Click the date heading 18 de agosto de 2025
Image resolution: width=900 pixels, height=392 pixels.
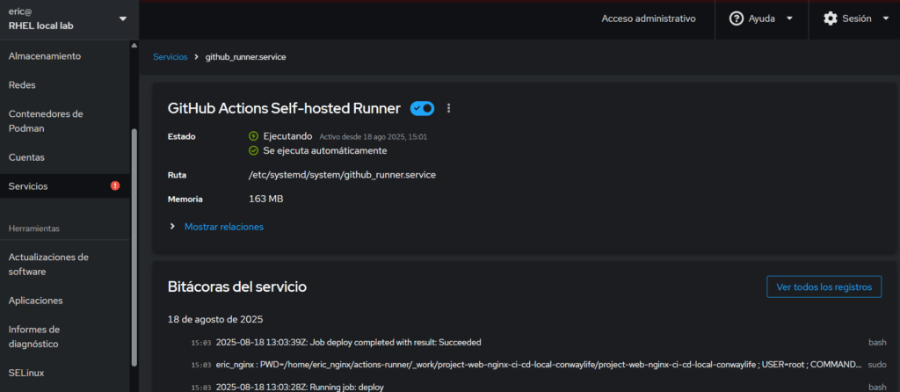(215, 319)
